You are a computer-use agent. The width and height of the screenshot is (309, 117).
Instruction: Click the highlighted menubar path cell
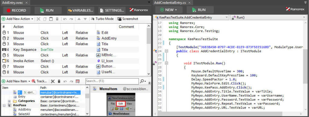(x=60, y=92)
